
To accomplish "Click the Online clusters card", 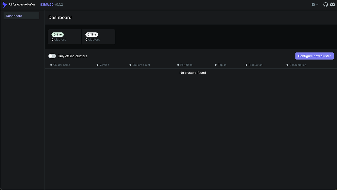I will (65, 37).
